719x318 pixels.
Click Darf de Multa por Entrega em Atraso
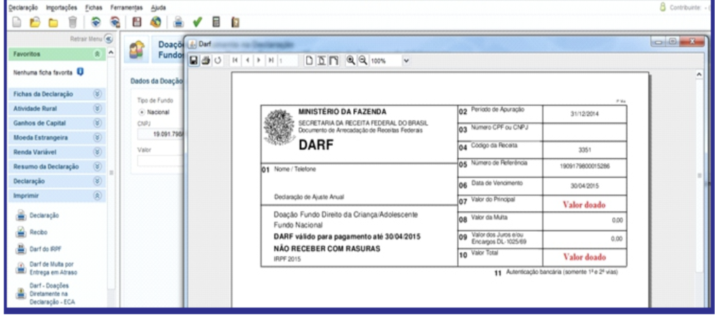(x=53, y=268)
